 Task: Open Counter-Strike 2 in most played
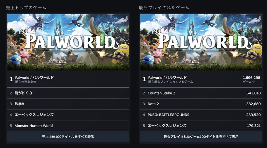201,93
